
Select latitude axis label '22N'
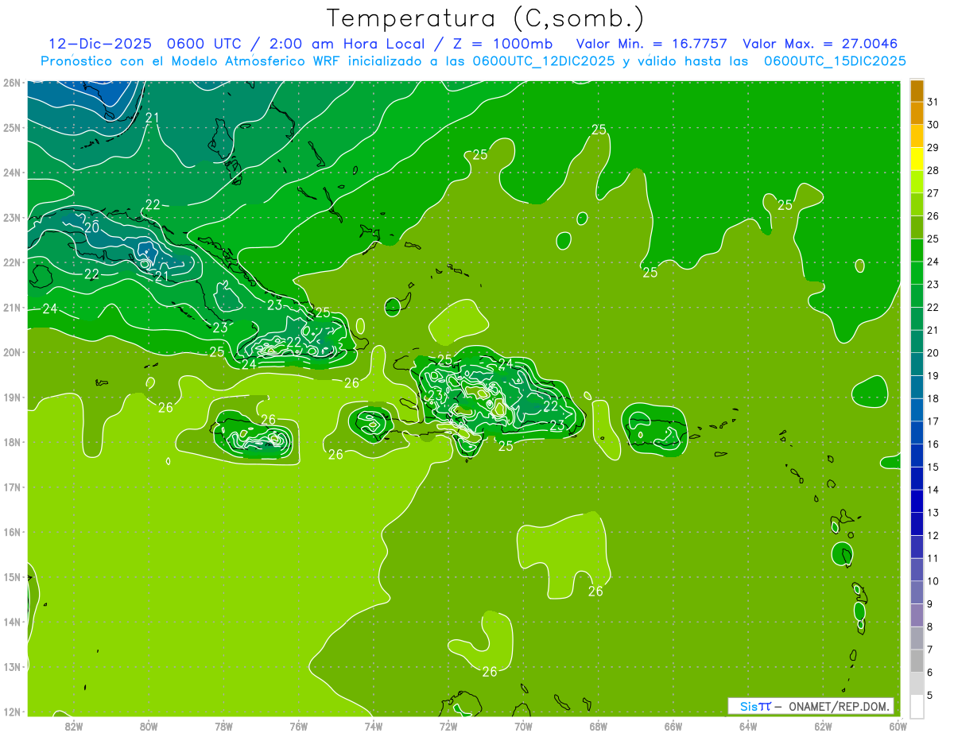[x=12, y=262]
